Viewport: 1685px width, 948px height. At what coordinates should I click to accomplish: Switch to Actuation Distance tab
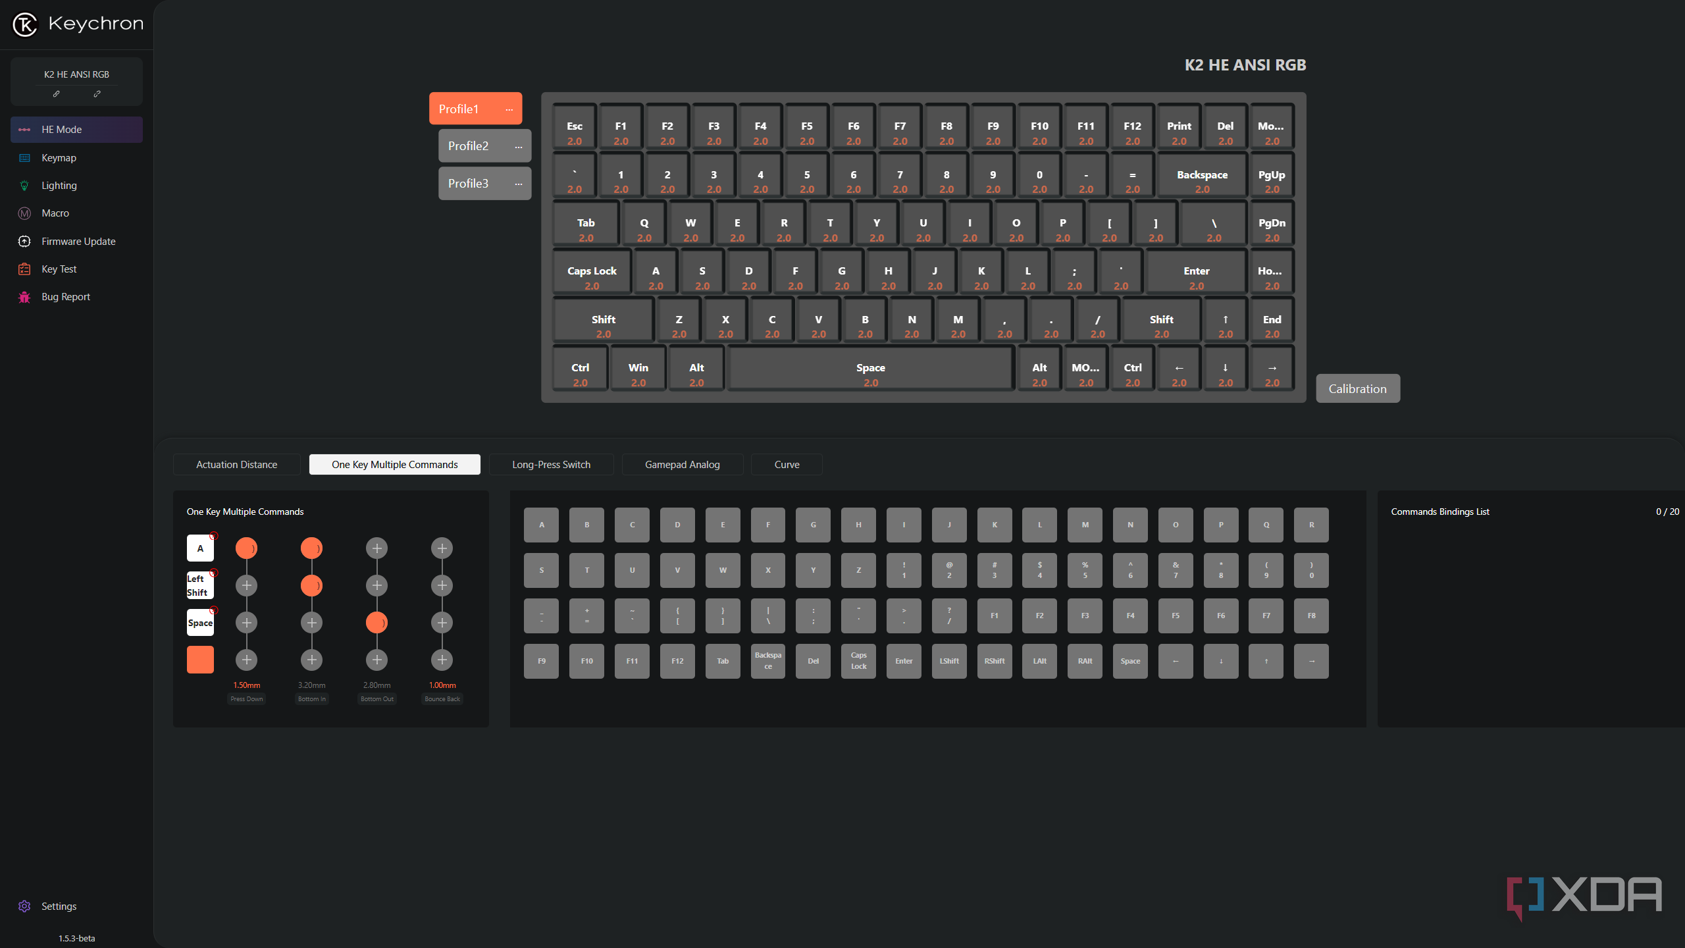point(236,465)
